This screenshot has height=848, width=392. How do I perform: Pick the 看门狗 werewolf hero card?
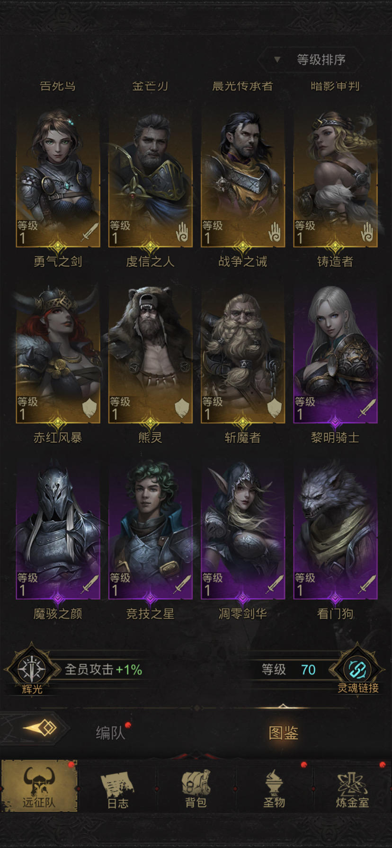point(335,530)
